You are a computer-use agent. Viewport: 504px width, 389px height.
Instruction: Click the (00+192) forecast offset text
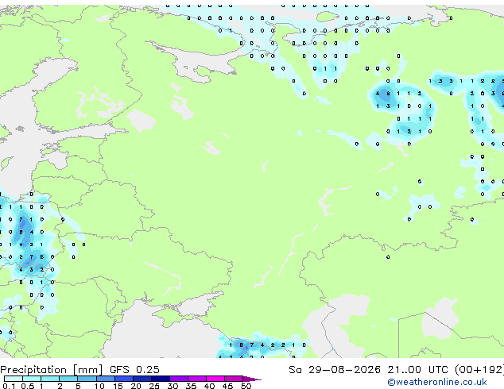tap(479, 370)
